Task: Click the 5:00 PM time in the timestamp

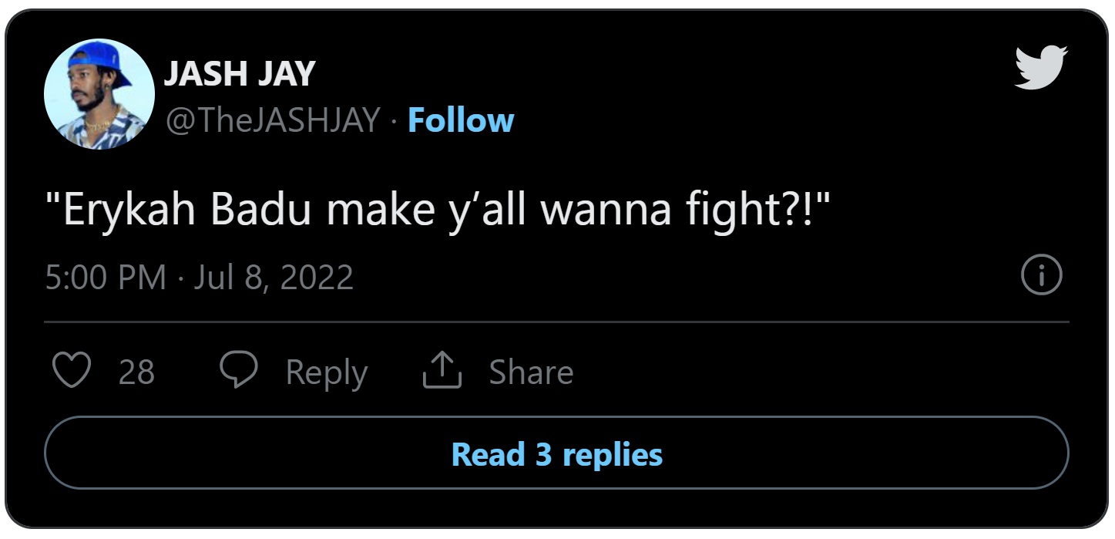Action: (x=106, y=277)
